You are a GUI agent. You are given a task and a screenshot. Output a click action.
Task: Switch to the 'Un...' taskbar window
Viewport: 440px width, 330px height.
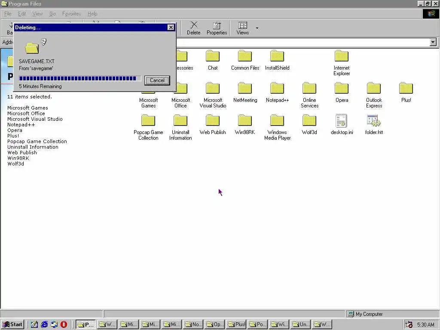point(301,324)
